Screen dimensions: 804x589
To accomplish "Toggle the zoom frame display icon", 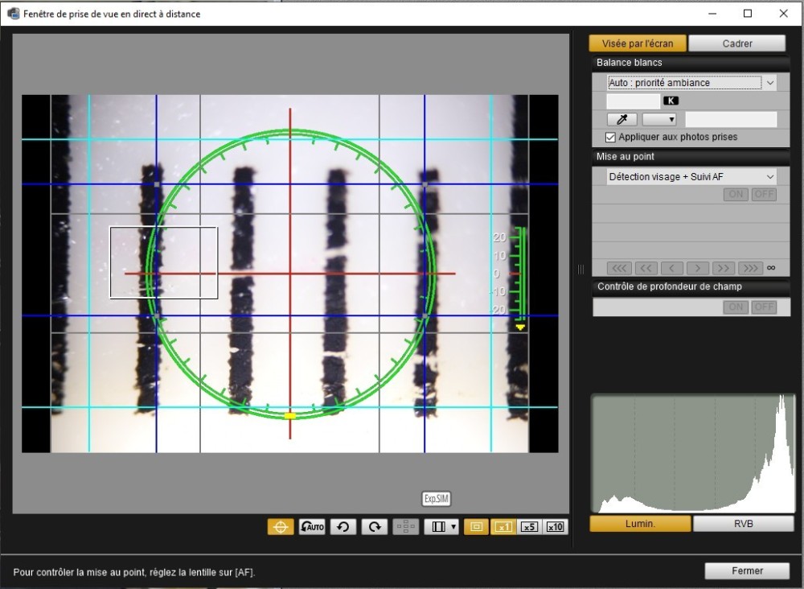I will tap(476, 527).
